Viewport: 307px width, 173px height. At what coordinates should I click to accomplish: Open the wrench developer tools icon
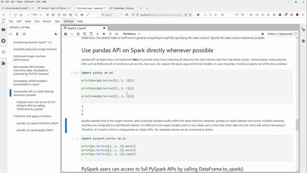[x=236, y=15]
